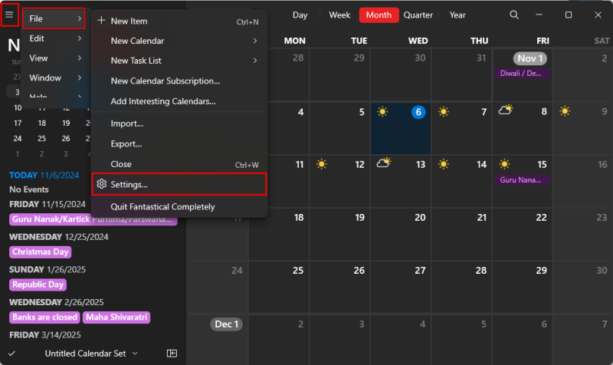The height and width of the screenshot is (365, 613).
Task: Click the partly cloudy weather icon on November 8
Action: tap(505, 112)
